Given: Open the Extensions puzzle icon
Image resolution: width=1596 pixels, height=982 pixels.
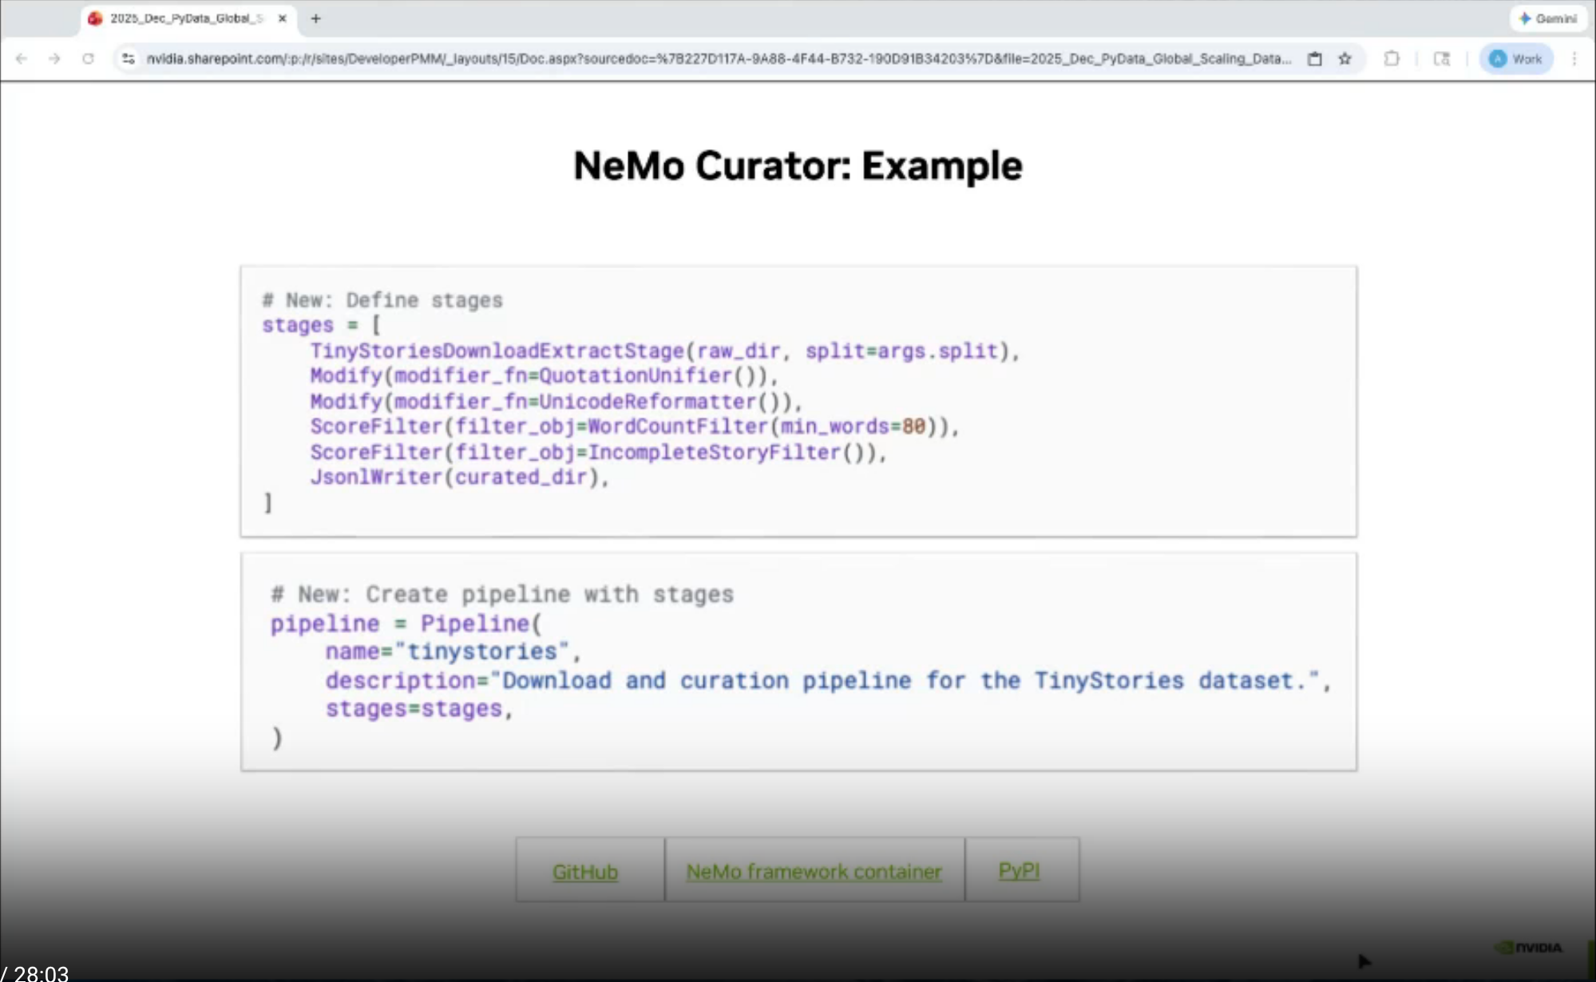Looking at the screenshot, I should tap(1392, 58).
